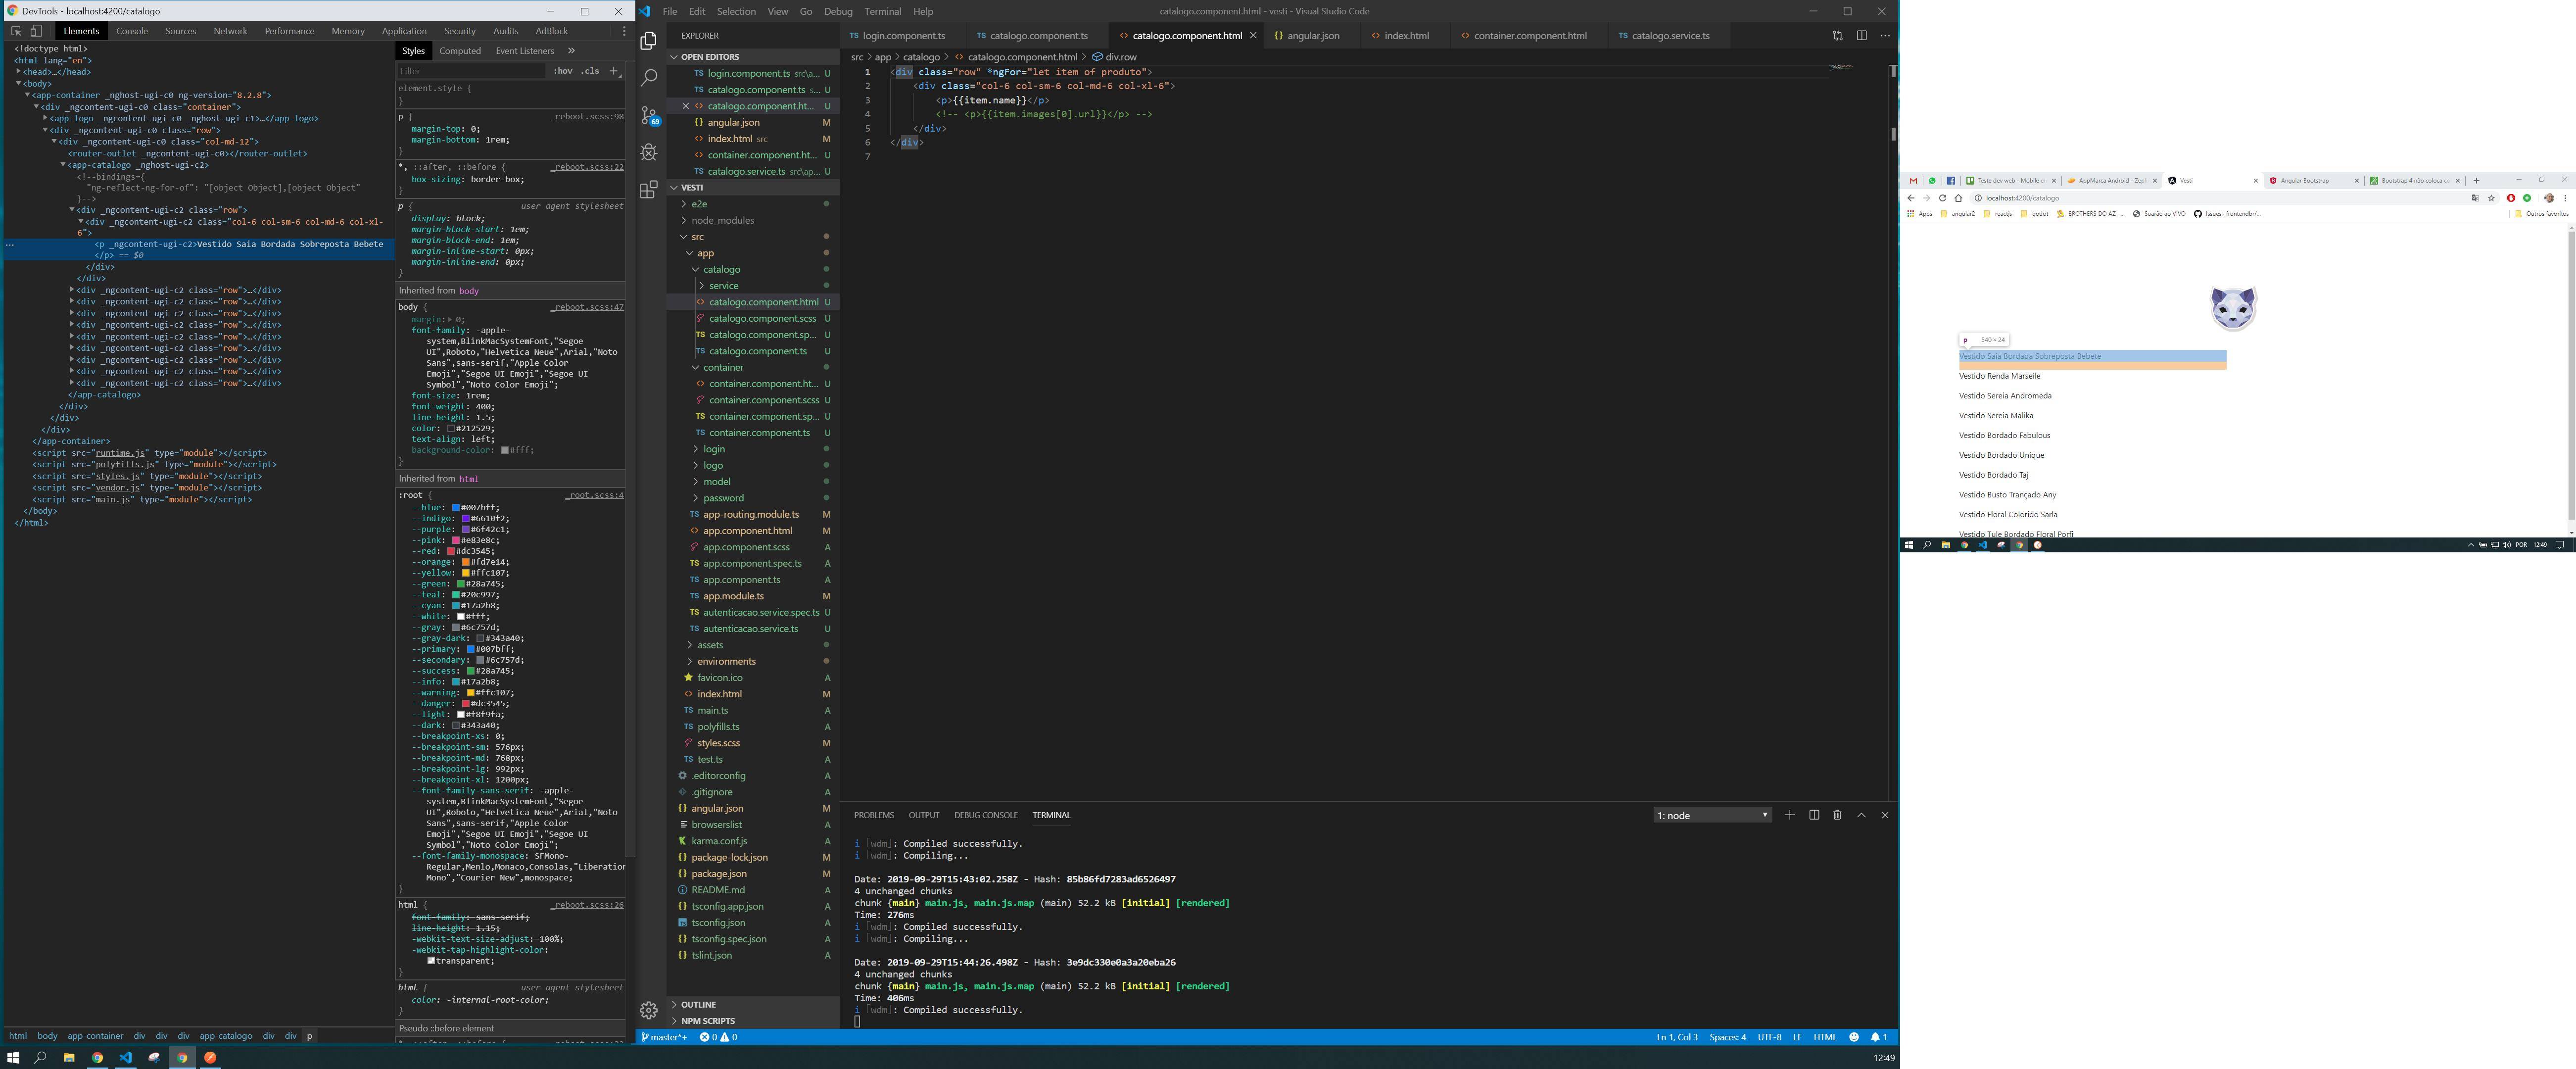This screenshot has height=1069, width=2576.
Task: Click feedback smiley in status bar
Action: [1854, 1037]
